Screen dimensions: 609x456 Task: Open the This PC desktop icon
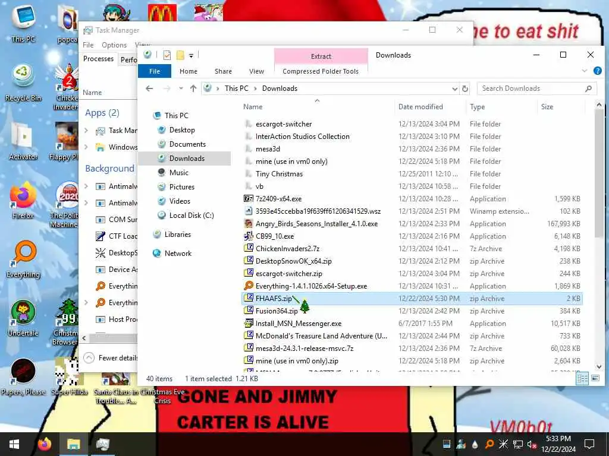coord(23,23)
